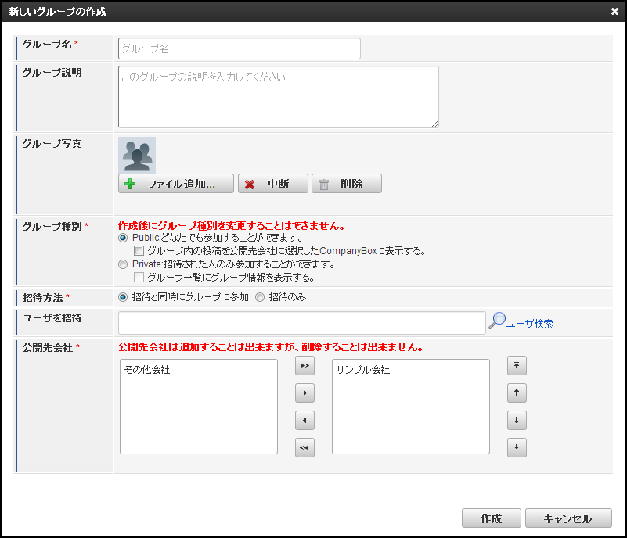Click the group photo thumbnail

point(137,156)
